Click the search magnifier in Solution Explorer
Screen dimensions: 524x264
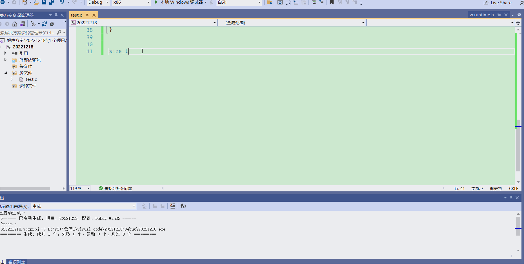tap(59, 33)
